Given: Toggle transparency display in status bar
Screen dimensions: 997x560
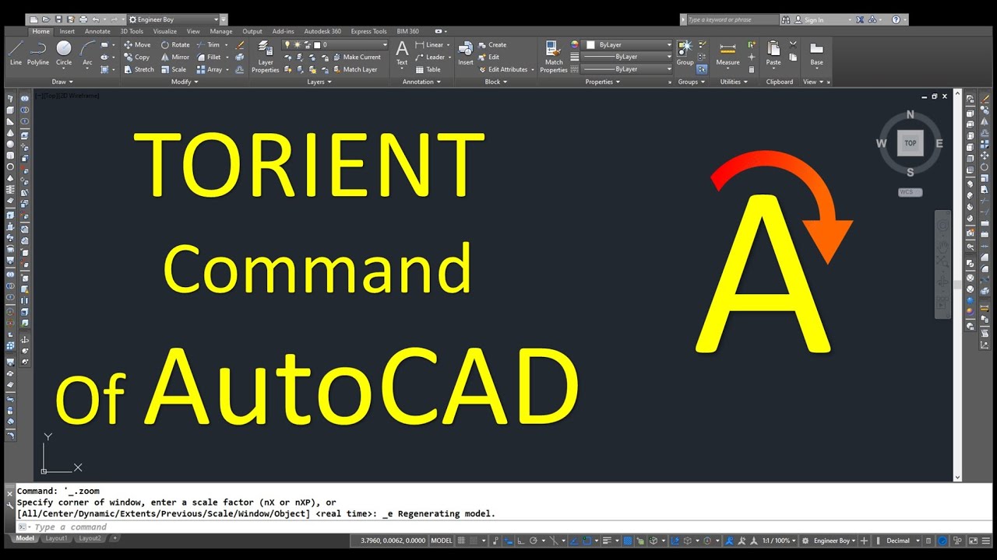Looking at the screenshot, I should (627, 541).
